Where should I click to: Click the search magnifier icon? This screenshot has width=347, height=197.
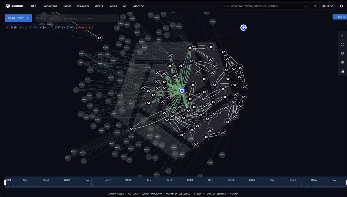(226, 6)
